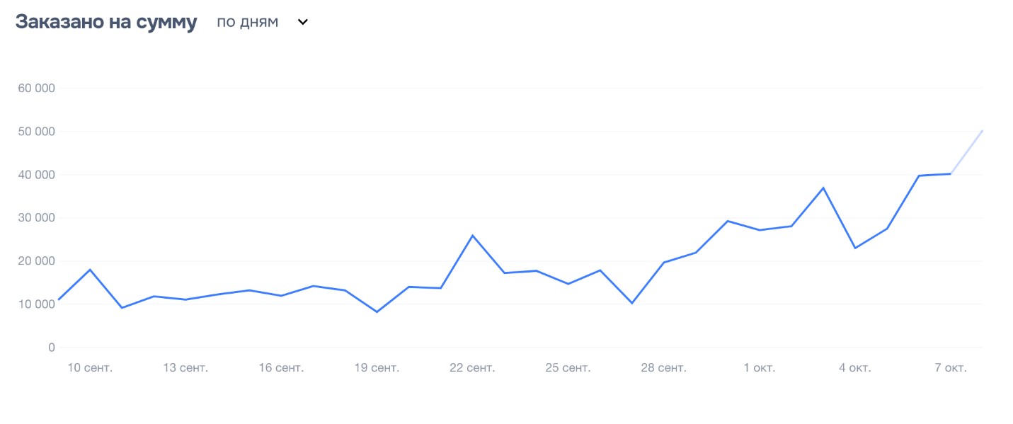This screenshot has width=1013, height=424.
Task: Click the '4 окт.' x-axis label
Action: point(855,368)
